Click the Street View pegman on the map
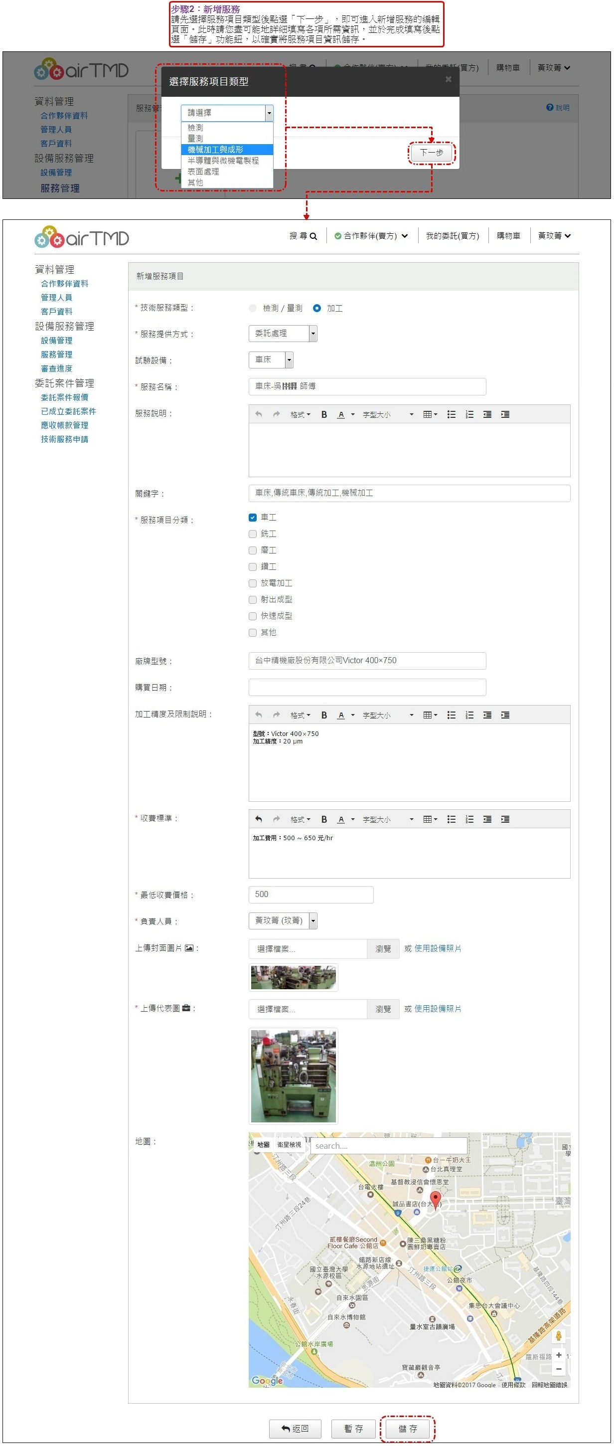Screen dimensions: 614x1446 (559, 1335)
